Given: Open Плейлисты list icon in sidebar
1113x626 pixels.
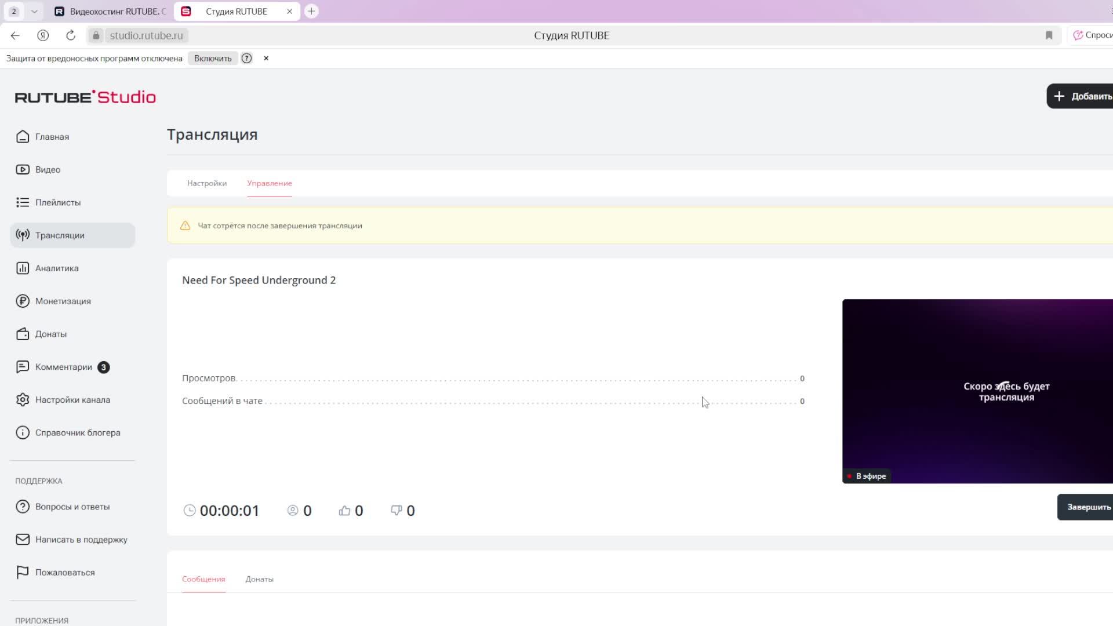Looking at the screenshot, I should 23,202.
